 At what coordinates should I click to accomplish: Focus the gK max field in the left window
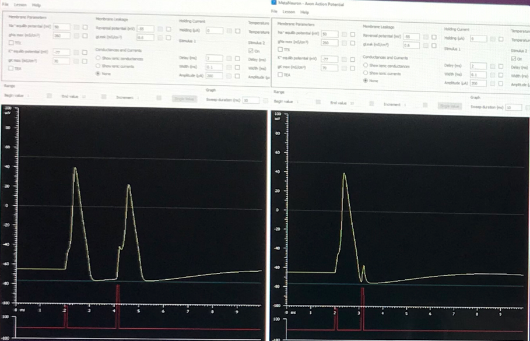tap(62, 61)
